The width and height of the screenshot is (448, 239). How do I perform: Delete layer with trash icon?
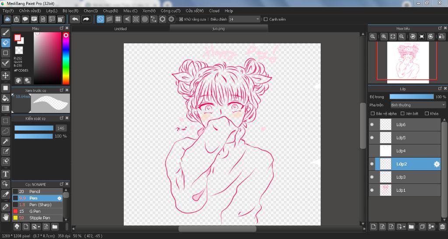(x=442, y=227)
